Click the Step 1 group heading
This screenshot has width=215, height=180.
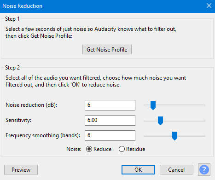click(x=12, y=19)
